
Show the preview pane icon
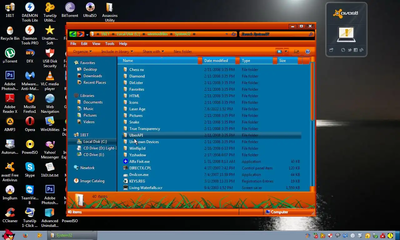297,52
